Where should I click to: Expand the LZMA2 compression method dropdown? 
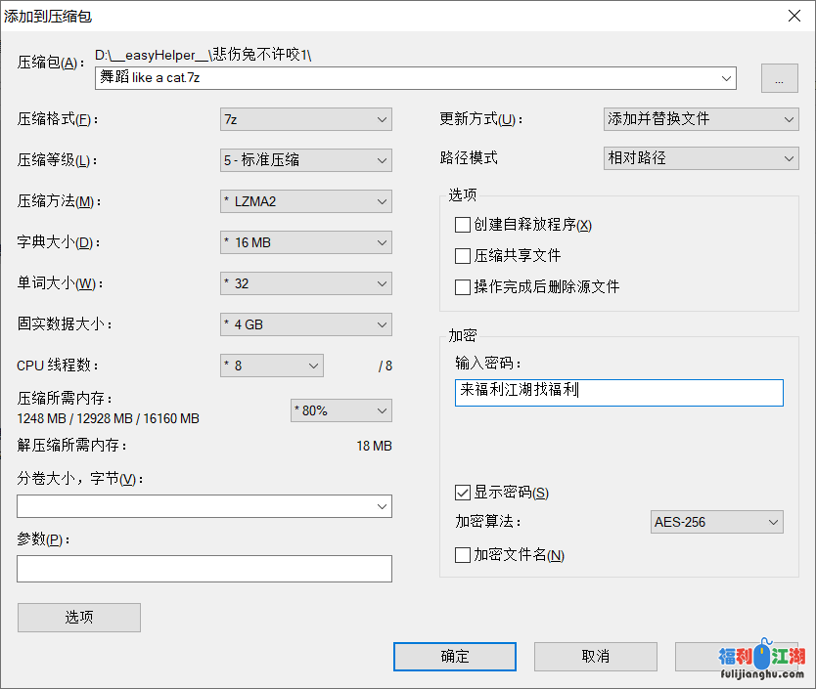[381, 201]
